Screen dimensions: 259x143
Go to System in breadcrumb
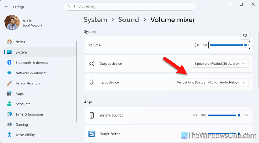(x=95, y=20)
